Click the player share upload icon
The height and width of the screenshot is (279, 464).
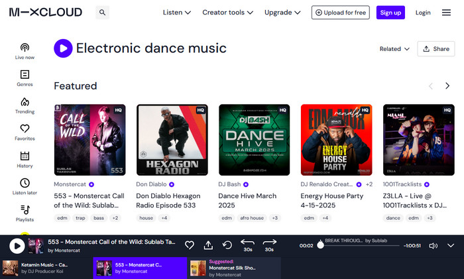tap(208, 245)
